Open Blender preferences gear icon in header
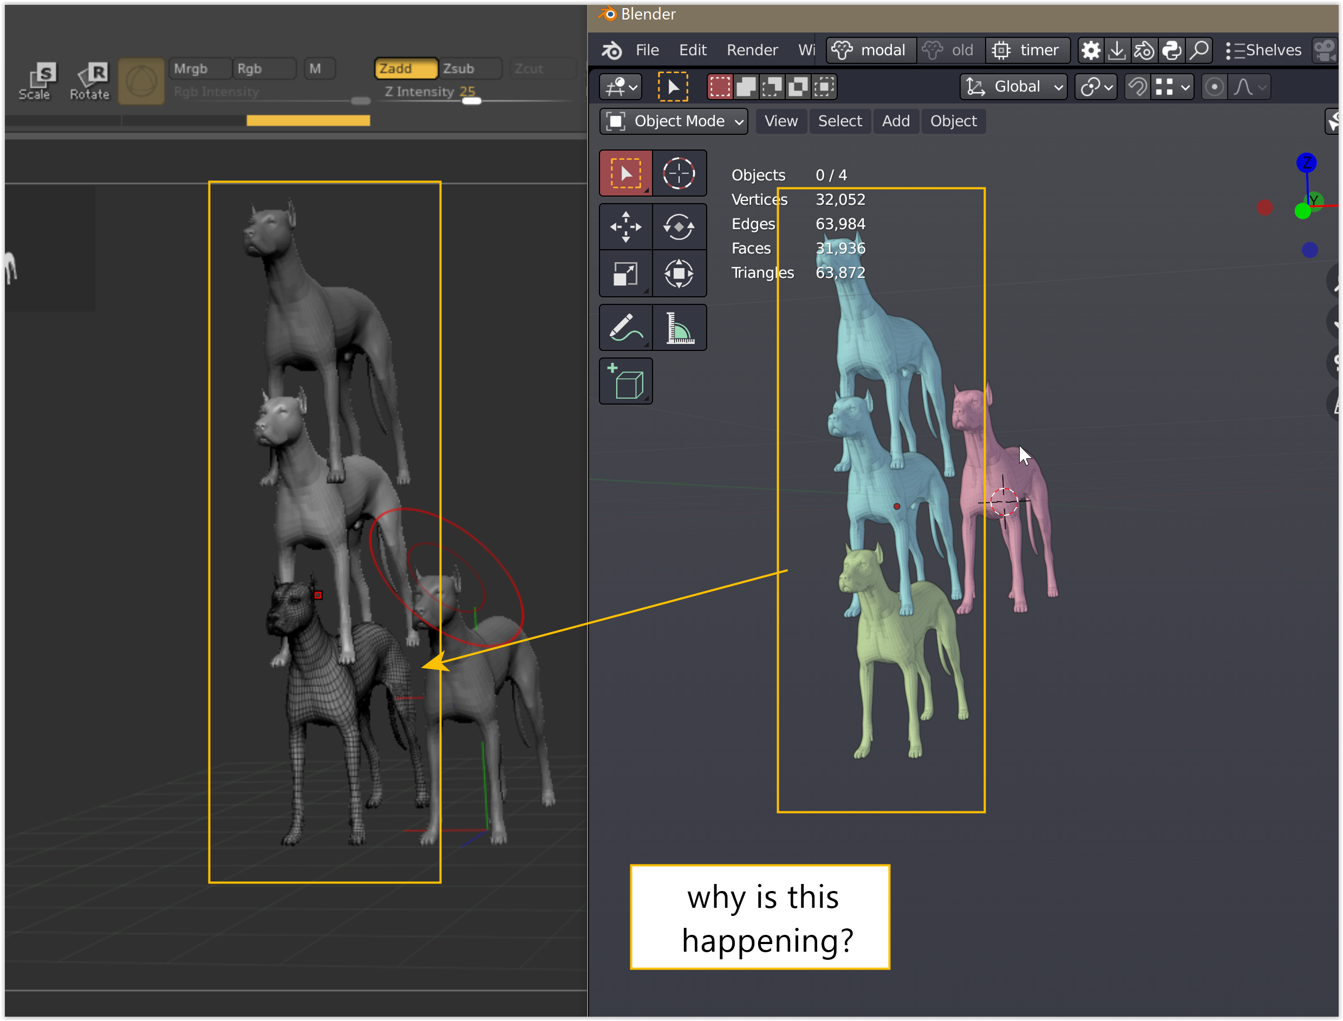This screenshot has width=1343, height=1021. tap(1090, 50)
